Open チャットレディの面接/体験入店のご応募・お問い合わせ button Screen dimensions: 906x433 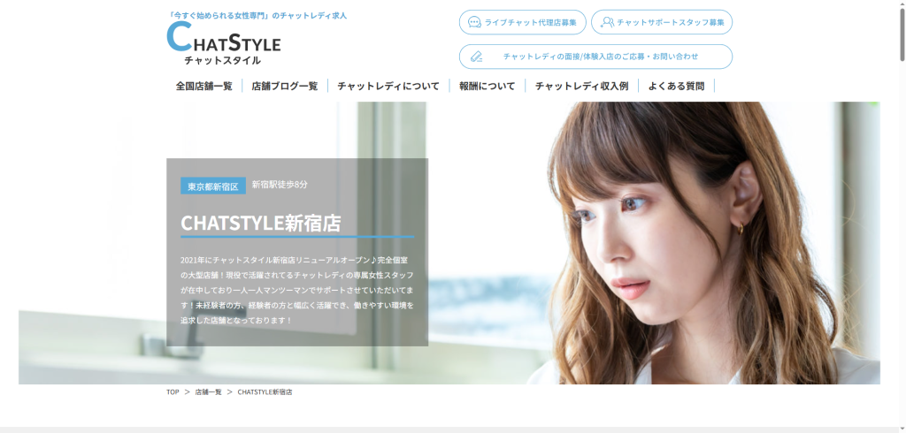coord(595,57)
